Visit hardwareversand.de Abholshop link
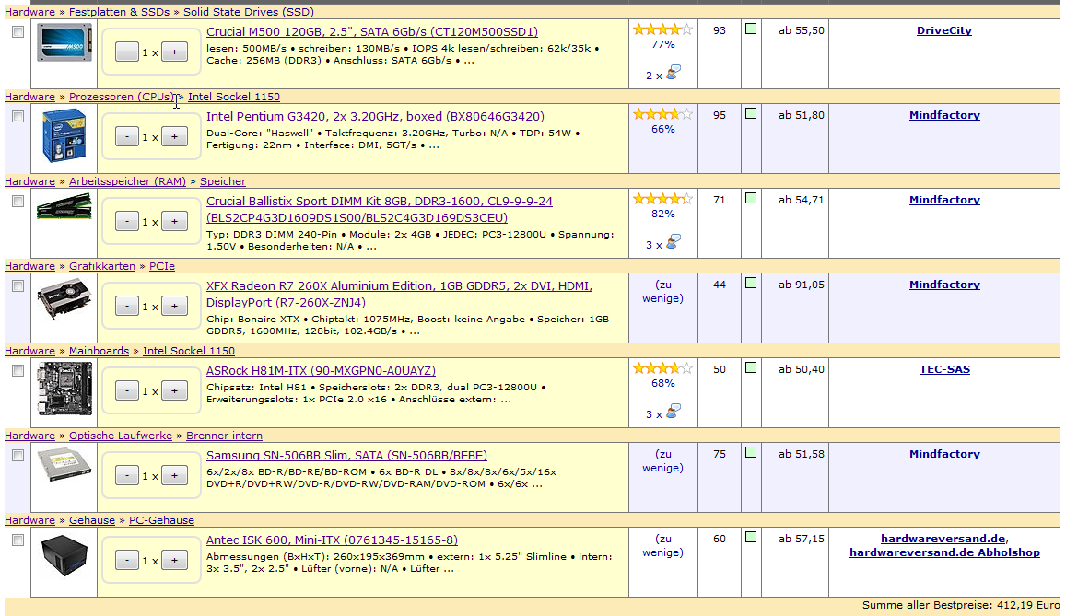1066x616 pixels. [944, 552]
